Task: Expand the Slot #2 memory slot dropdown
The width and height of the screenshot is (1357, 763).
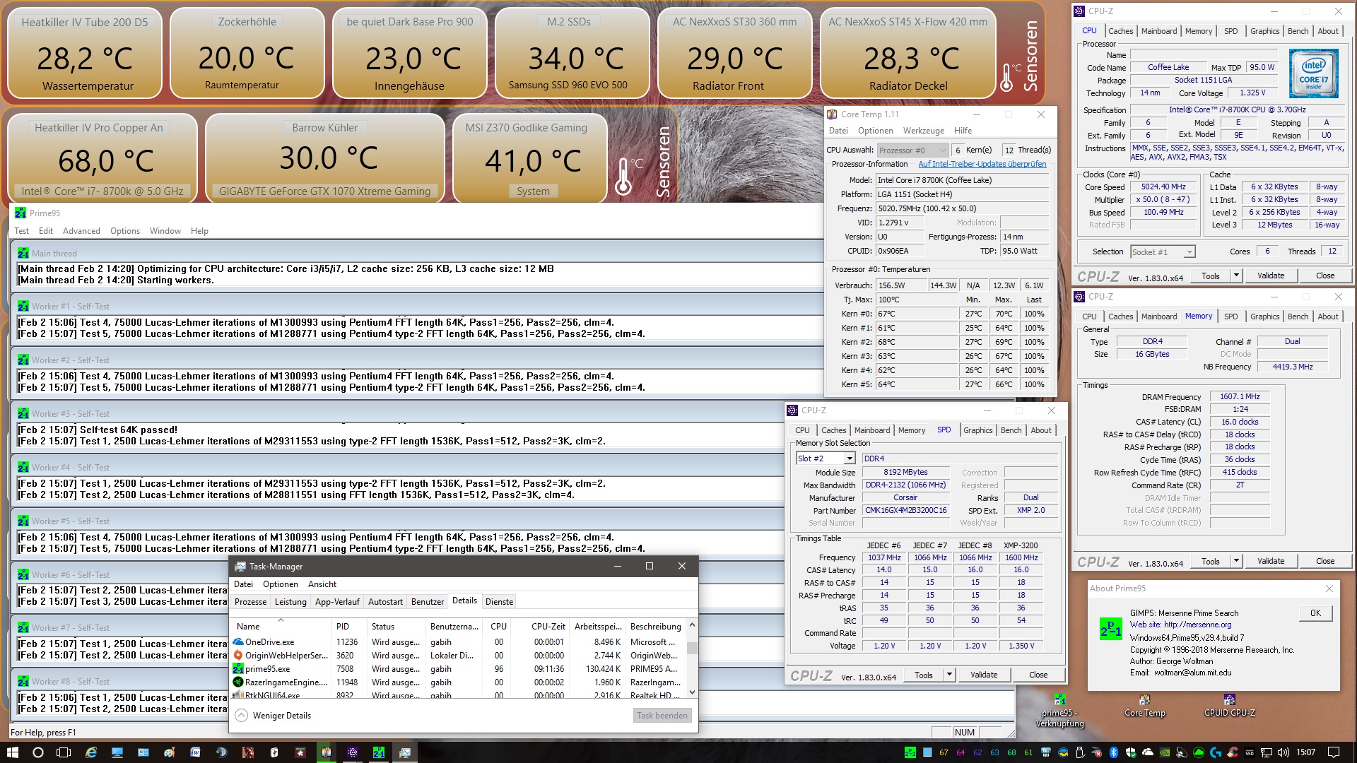Action: coord(850,459)
